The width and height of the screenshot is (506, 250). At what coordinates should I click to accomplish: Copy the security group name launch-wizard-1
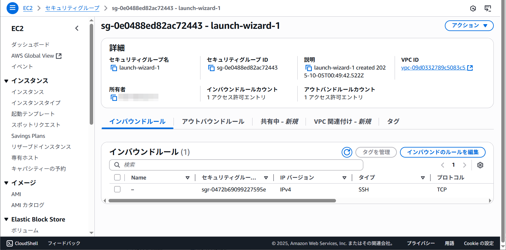114,68
